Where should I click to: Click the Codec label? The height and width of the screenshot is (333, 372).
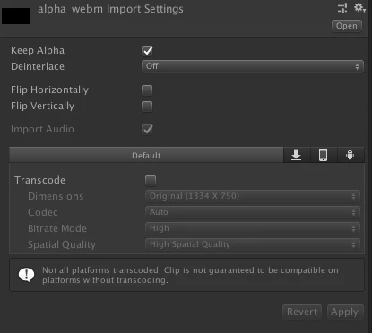[x=43, y=212]
